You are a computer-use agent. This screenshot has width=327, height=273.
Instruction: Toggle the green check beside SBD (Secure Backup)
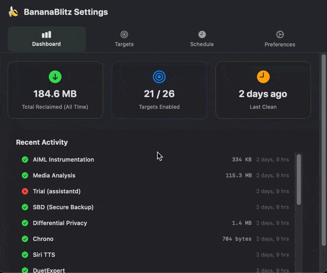coord(25,207)
